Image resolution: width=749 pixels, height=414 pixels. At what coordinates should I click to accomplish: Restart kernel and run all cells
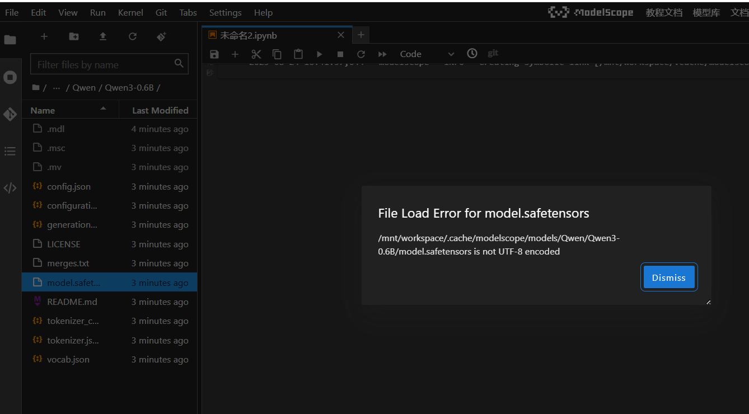pos(382,54)
